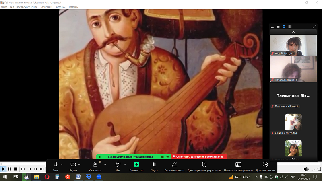Open Windows Start menu
Screen dimensions: 322x181
coord(5,177)
